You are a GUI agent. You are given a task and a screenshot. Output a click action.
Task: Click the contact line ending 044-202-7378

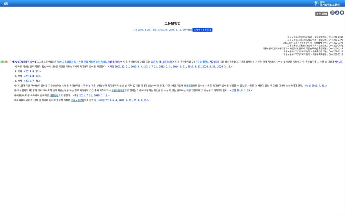tap(313, 43)
